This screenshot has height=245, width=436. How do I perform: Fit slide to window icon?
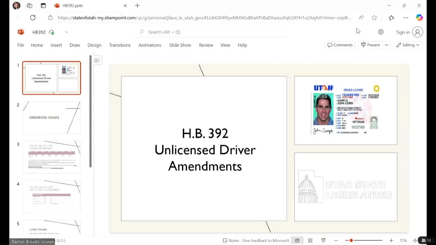pos(415,241)
